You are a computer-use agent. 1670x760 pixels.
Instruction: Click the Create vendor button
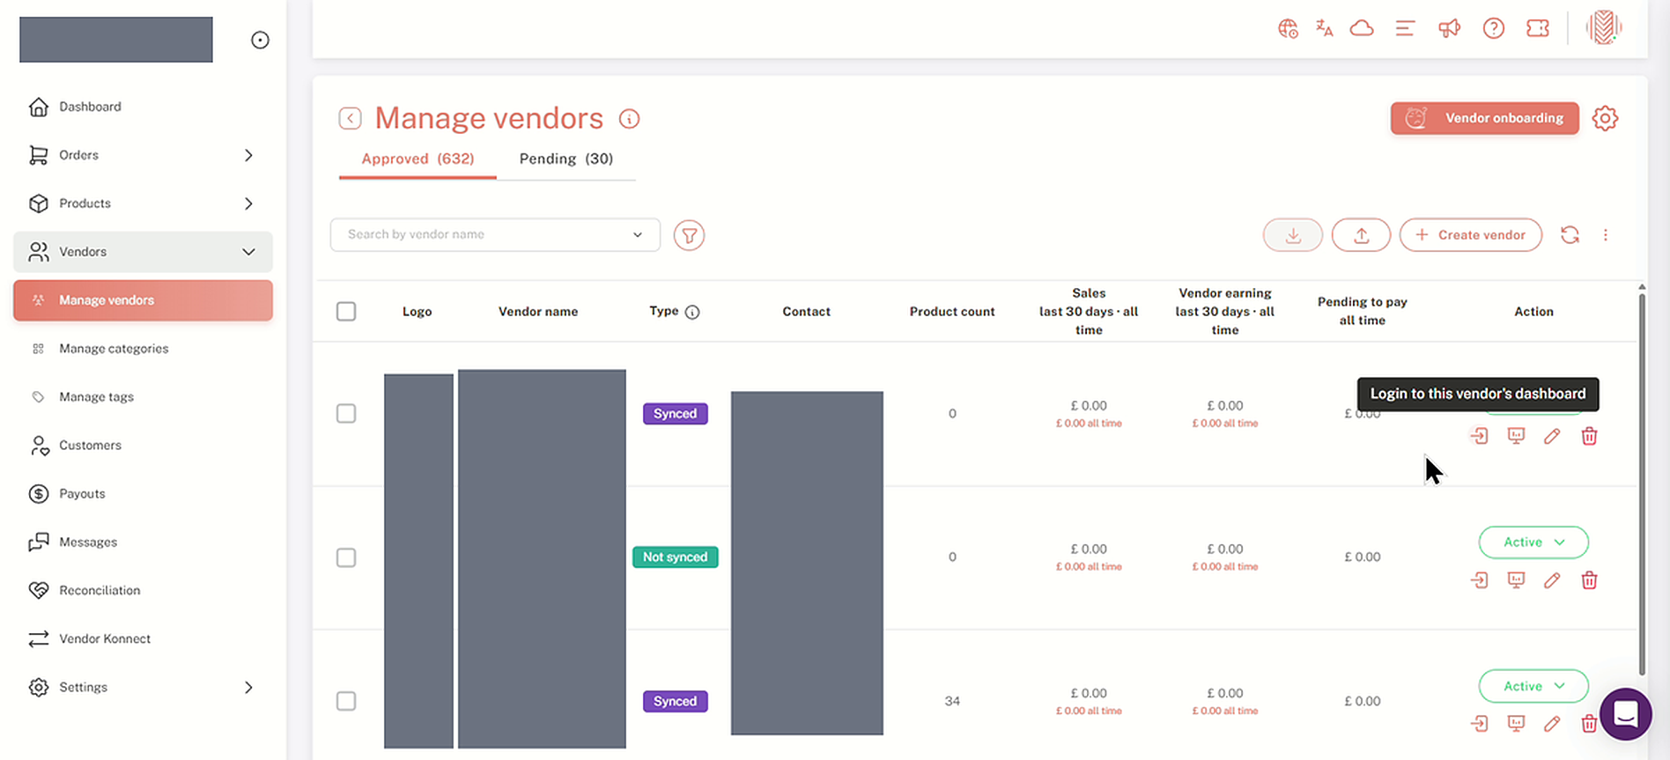(x=1471, y=235)
